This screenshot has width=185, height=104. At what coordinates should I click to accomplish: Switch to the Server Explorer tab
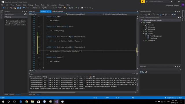9,94
